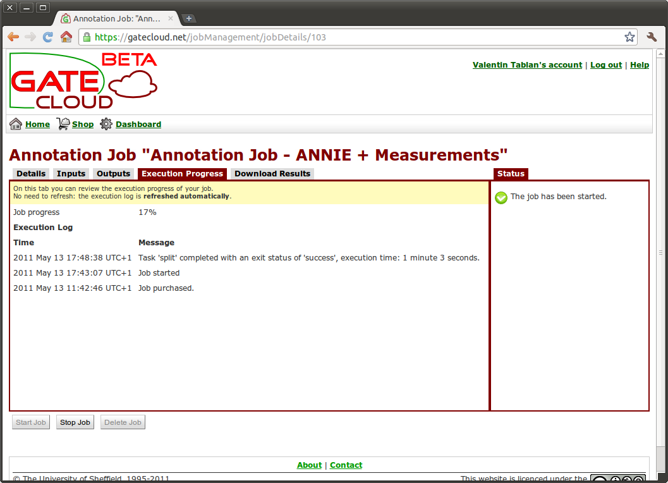The width and height of the screenshot is (668, 483).
Task: Bookmark page with the star icon
Action: [629, 37]
